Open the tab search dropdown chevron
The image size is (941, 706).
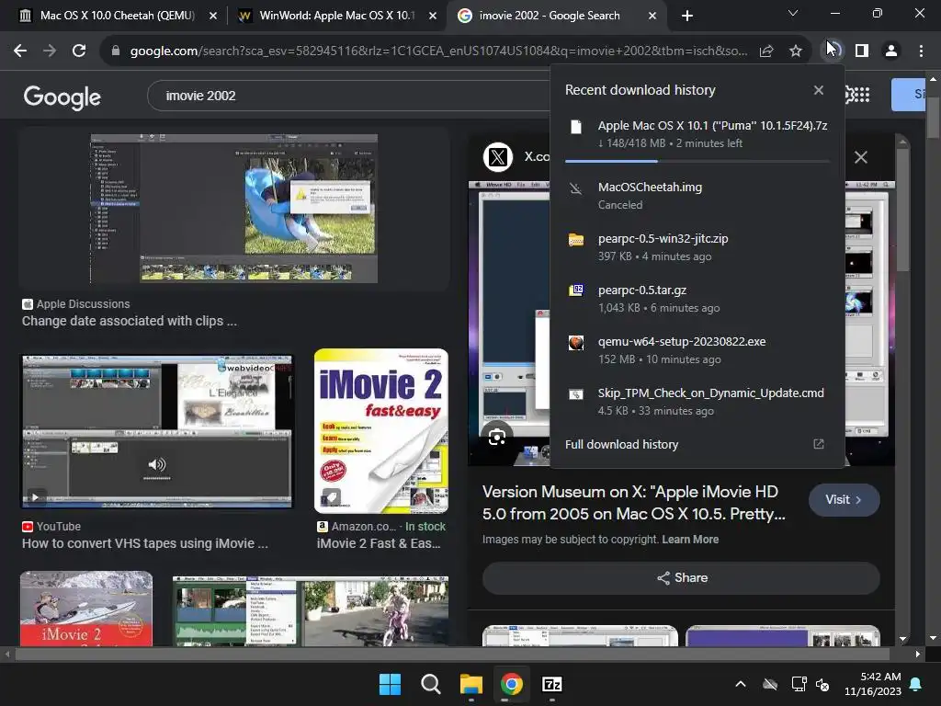pos(793,13)
